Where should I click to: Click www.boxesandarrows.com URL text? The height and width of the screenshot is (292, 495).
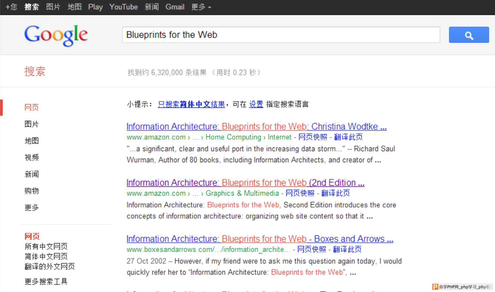point(209,250)
